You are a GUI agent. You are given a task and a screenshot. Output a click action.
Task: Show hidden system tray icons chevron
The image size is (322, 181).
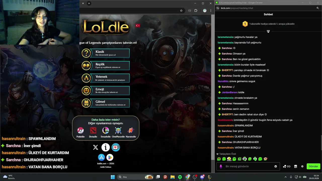pyautogui.click(x=286, y=177)
